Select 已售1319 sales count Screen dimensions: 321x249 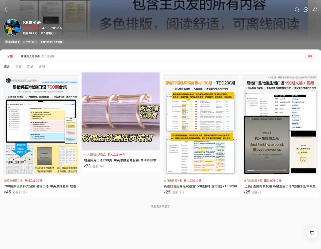point(178,193)
